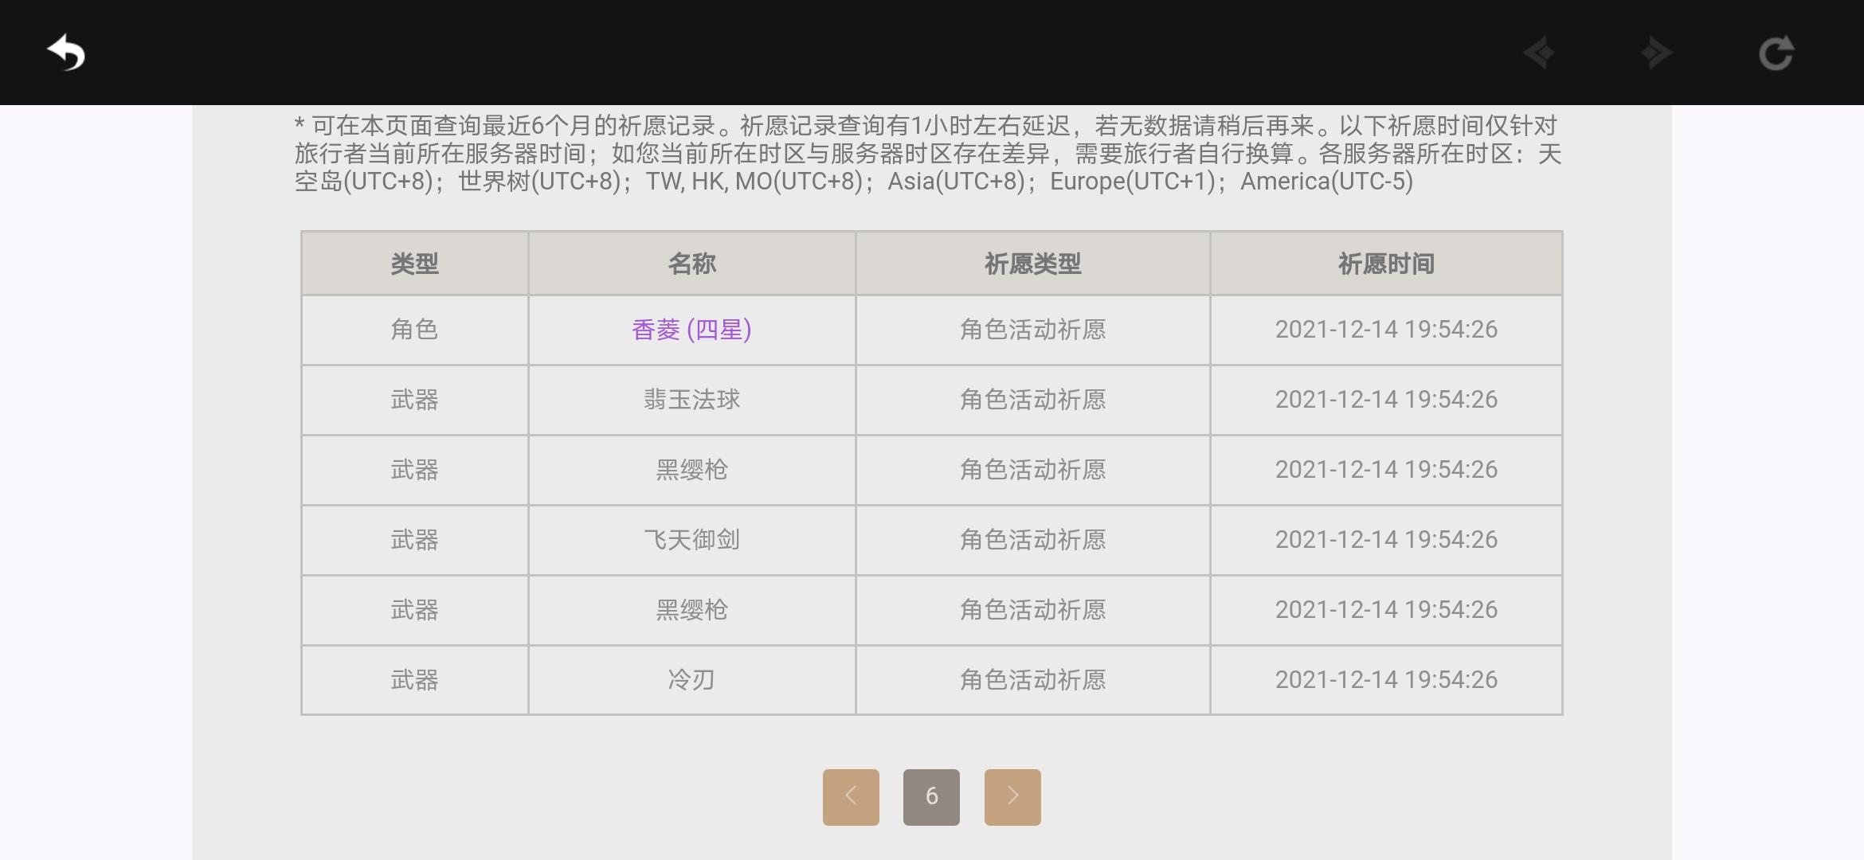This screenshot has height=860, width=1864.
Task: Click 角色活动祈愿 cell in 翡玉法球 row
Action: [x=1032, y=400]
